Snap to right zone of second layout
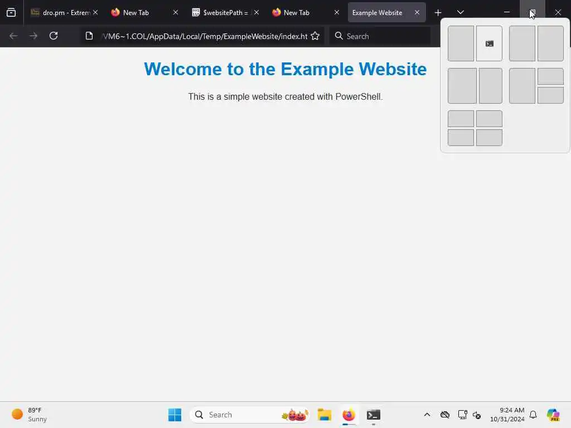 tap(550, 43)
